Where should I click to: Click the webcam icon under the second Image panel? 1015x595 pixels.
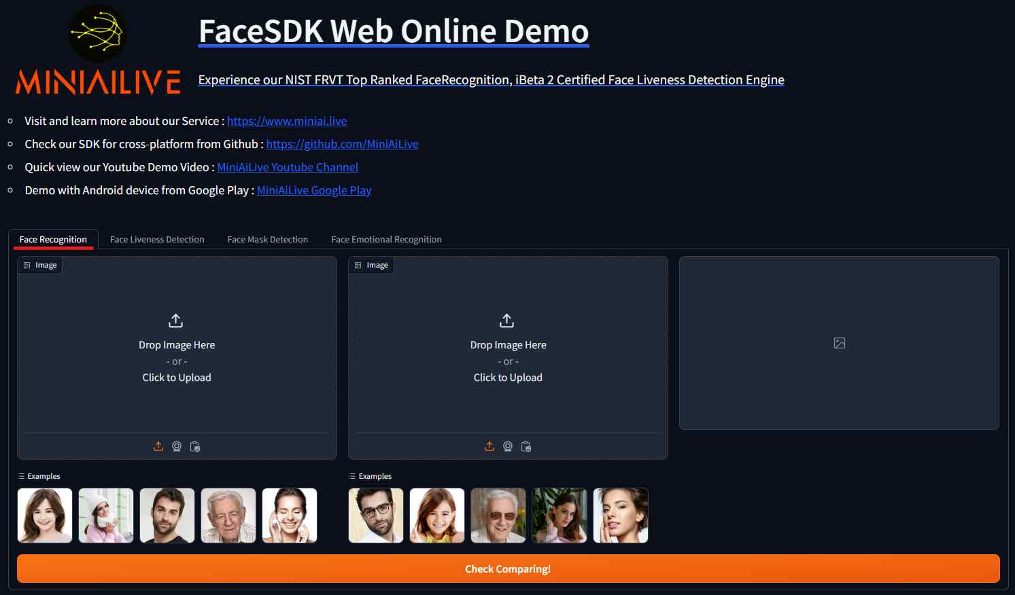point(508,446)
